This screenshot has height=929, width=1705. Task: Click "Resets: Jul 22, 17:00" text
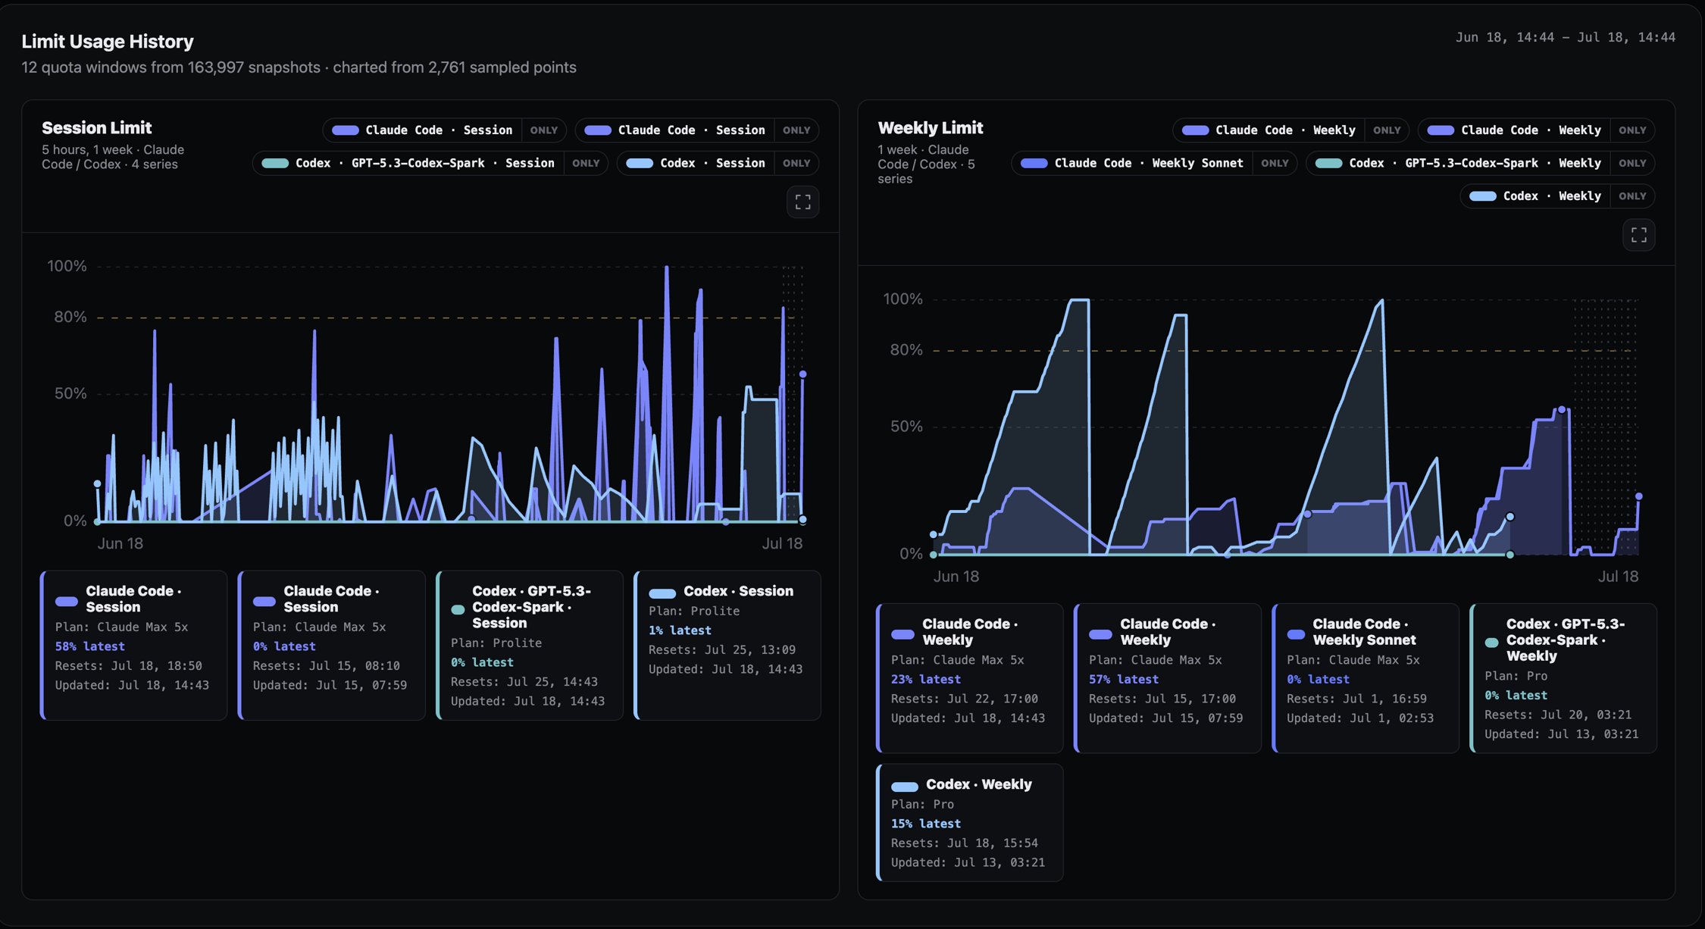click(x=964, y=699)
